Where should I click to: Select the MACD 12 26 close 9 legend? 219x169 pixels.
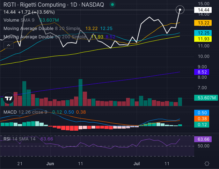(x=45, y=112)
